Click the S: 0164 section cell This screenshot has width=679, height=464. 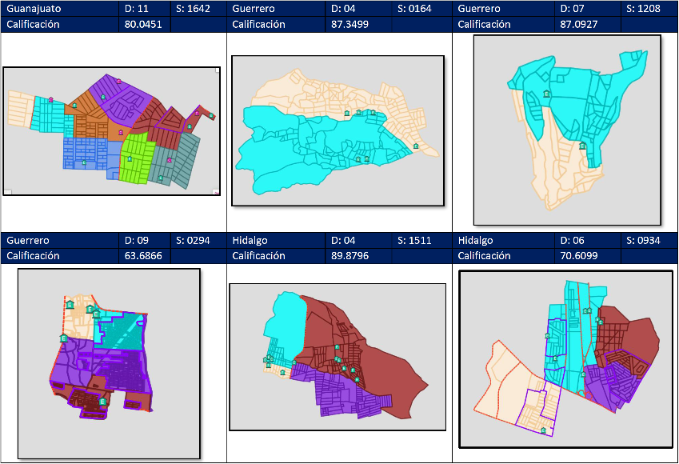click(x=421, y=9)
